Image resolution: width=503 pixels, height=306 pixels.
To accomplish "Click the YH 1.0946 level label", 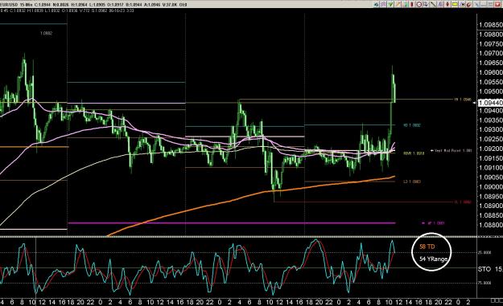I will point(462,100).
